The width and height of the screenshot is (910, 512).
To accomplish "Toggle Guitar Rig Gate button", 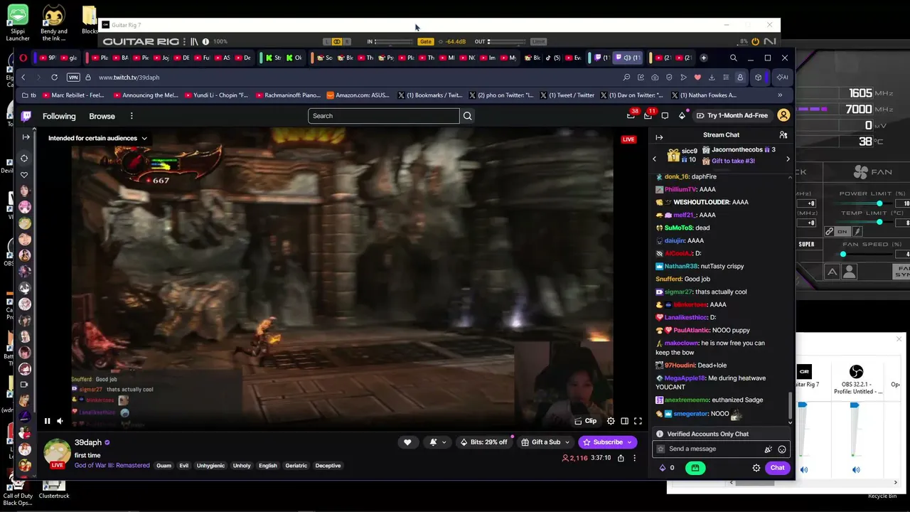I will click(425, 41).
